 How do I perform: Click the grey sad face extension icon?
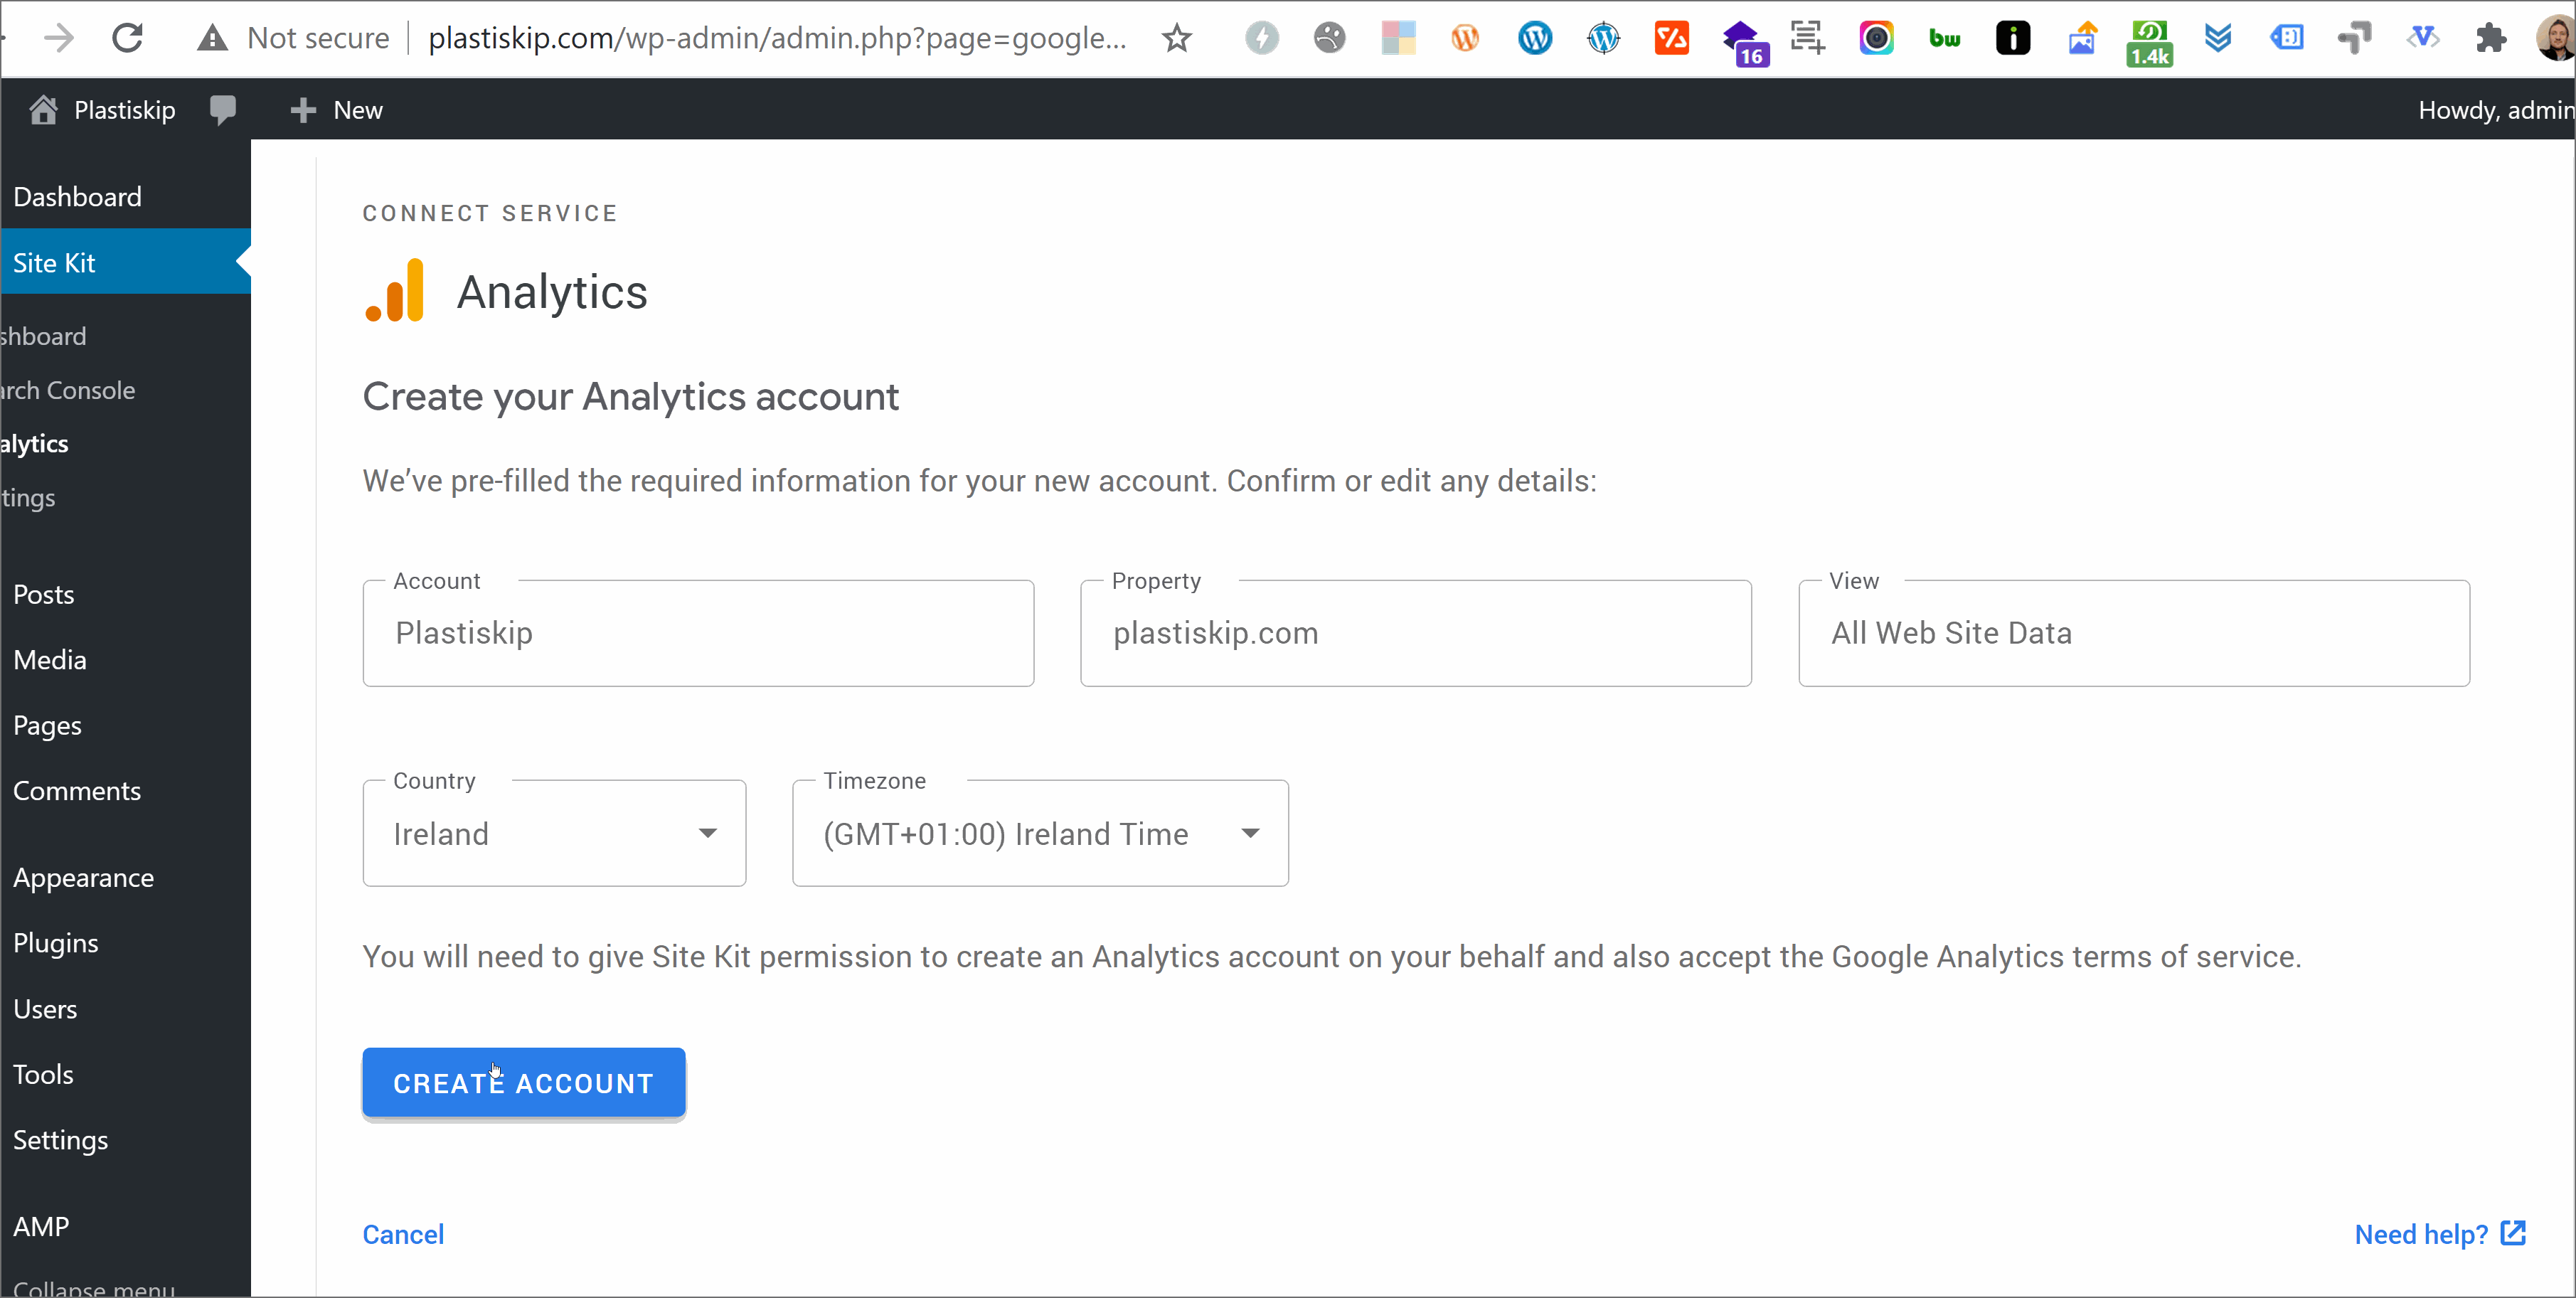(1329, 38)
